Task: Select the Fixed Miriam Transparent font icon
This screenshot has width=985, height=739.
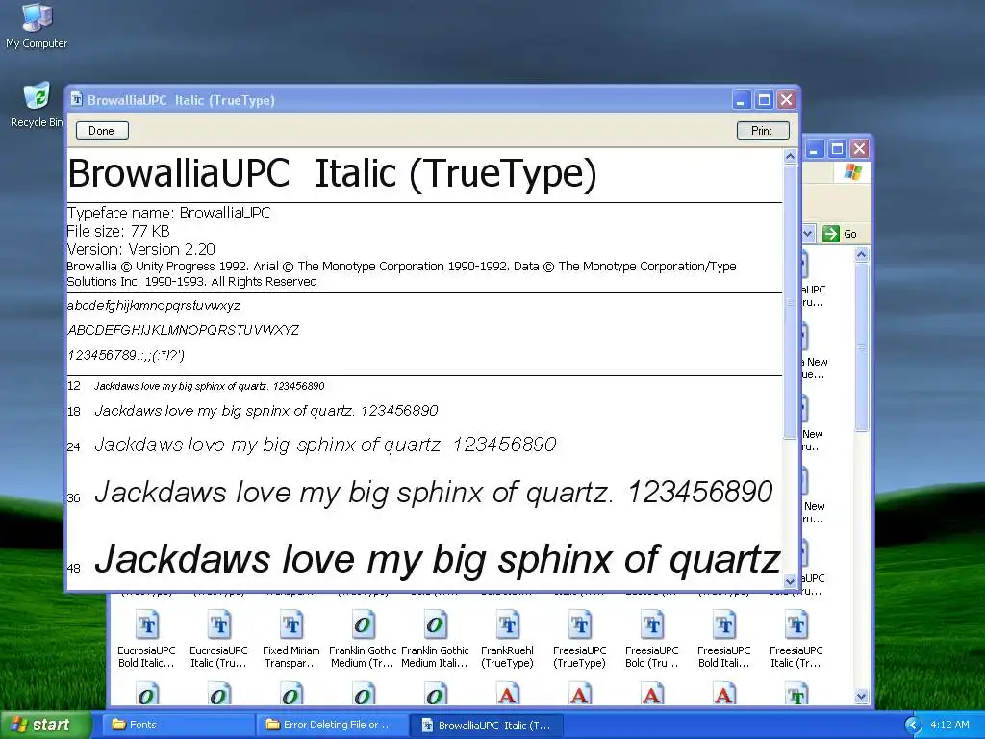Action: [290, 639]
